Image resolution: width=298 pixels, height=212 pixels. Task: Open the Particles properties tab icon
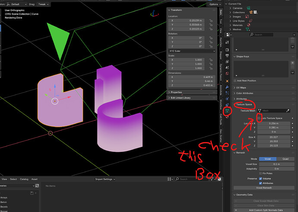[227, 93]
